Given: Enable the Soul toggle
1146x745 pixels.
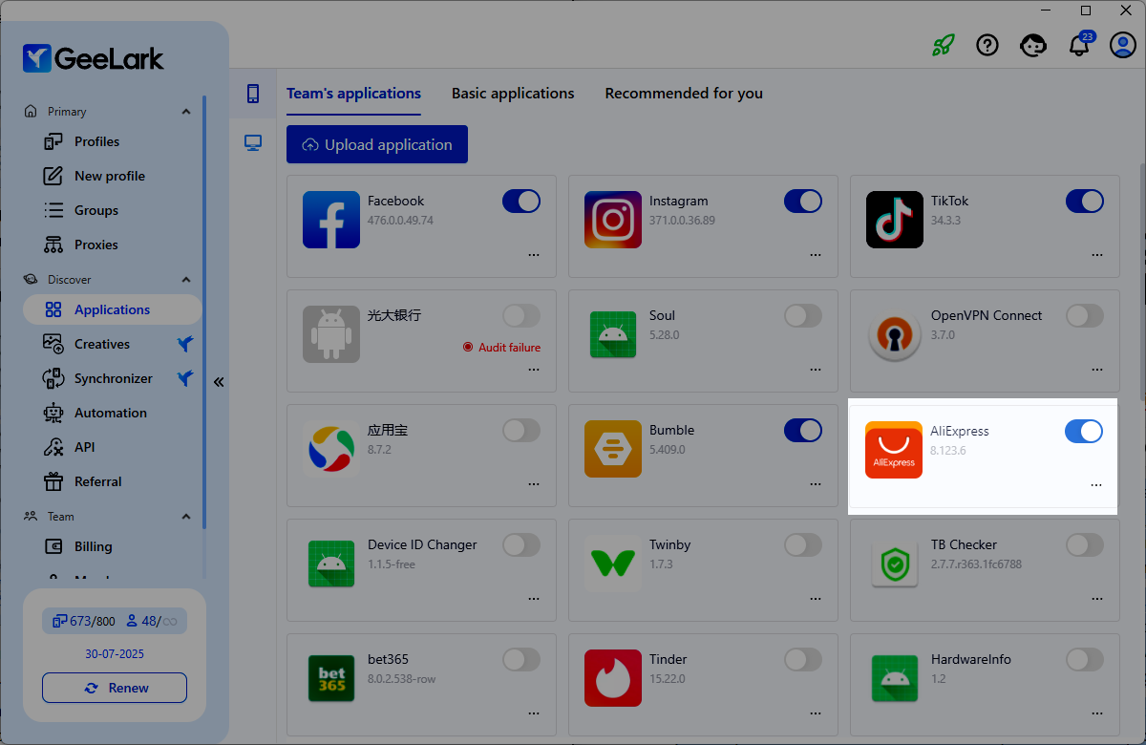Looking at the screenshot, I should tap(803, 315).
